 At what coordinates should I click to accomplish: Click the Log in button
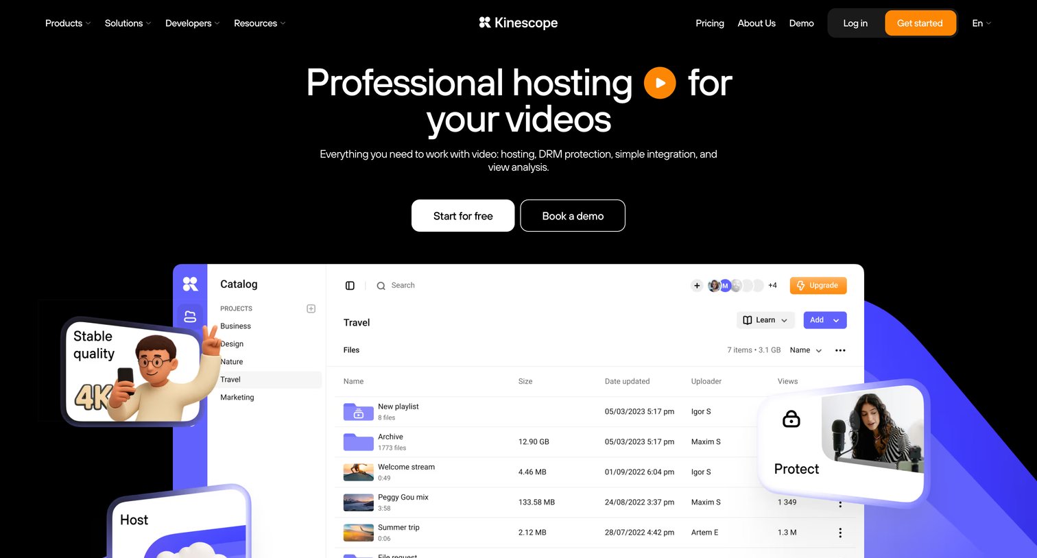click(x=855, y=23)
